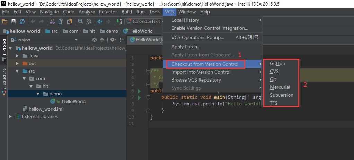Collapse the hit package arrow
The height and width of the screenshot is (160, 354).
coord(31,86)
